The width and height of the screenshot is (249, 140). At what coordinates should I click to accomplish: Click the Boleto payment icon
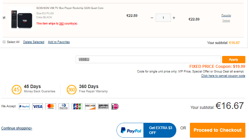[104, 107]
